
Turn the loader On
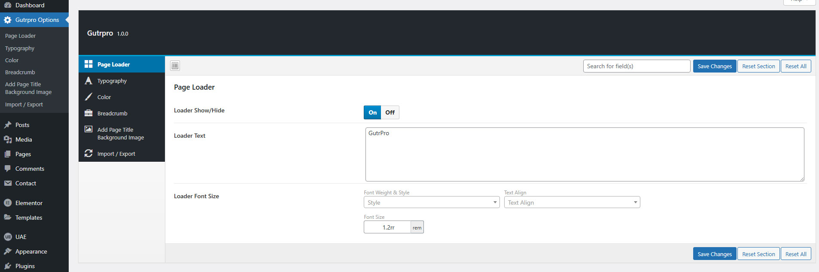372,112
